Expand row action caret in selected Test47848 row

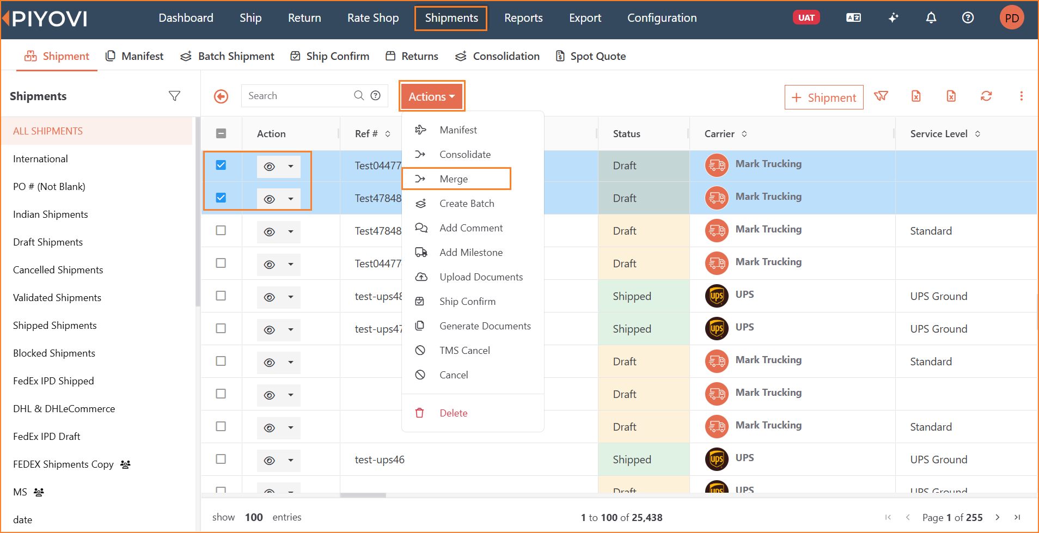pyautogui.click(x=291, y=199)
